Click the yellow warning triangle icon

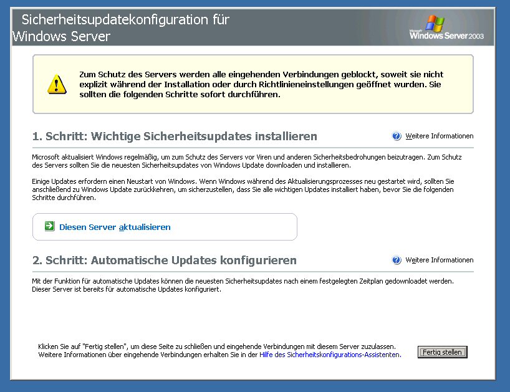click(57, 84)
